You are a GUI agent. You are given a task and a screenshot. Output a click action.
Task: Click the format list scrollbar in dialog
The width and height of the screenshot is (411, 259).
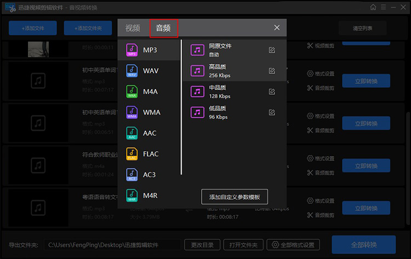pyautogui.click(x=181, y=107)
